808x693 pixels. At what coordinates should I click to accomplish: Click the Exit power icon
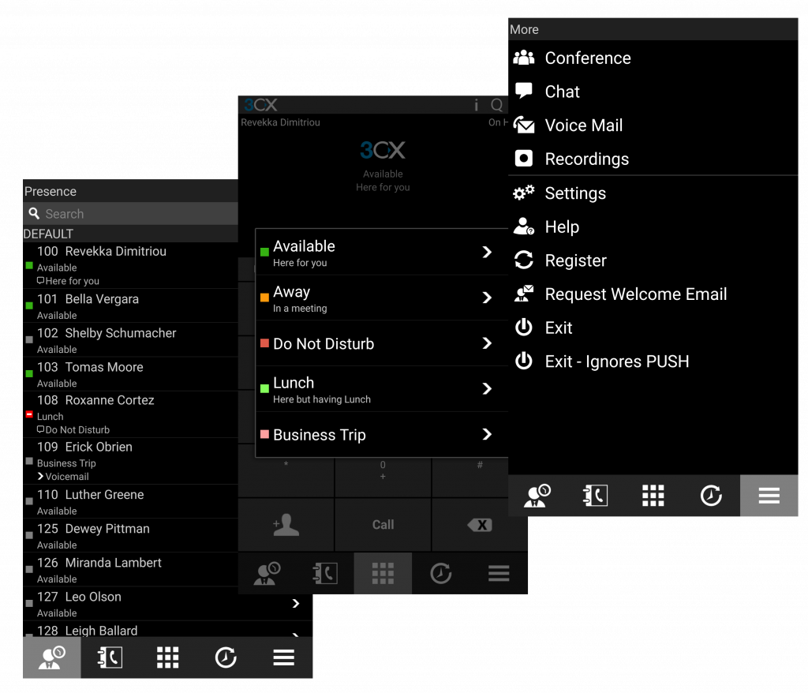(x=524, y=327)
